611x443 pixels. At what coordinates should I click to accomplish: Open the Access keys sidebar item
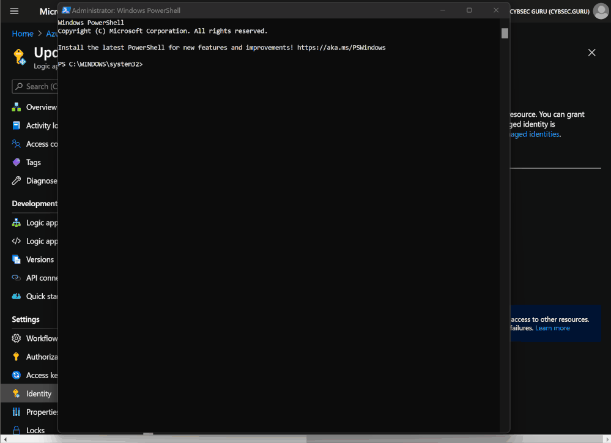34,375
